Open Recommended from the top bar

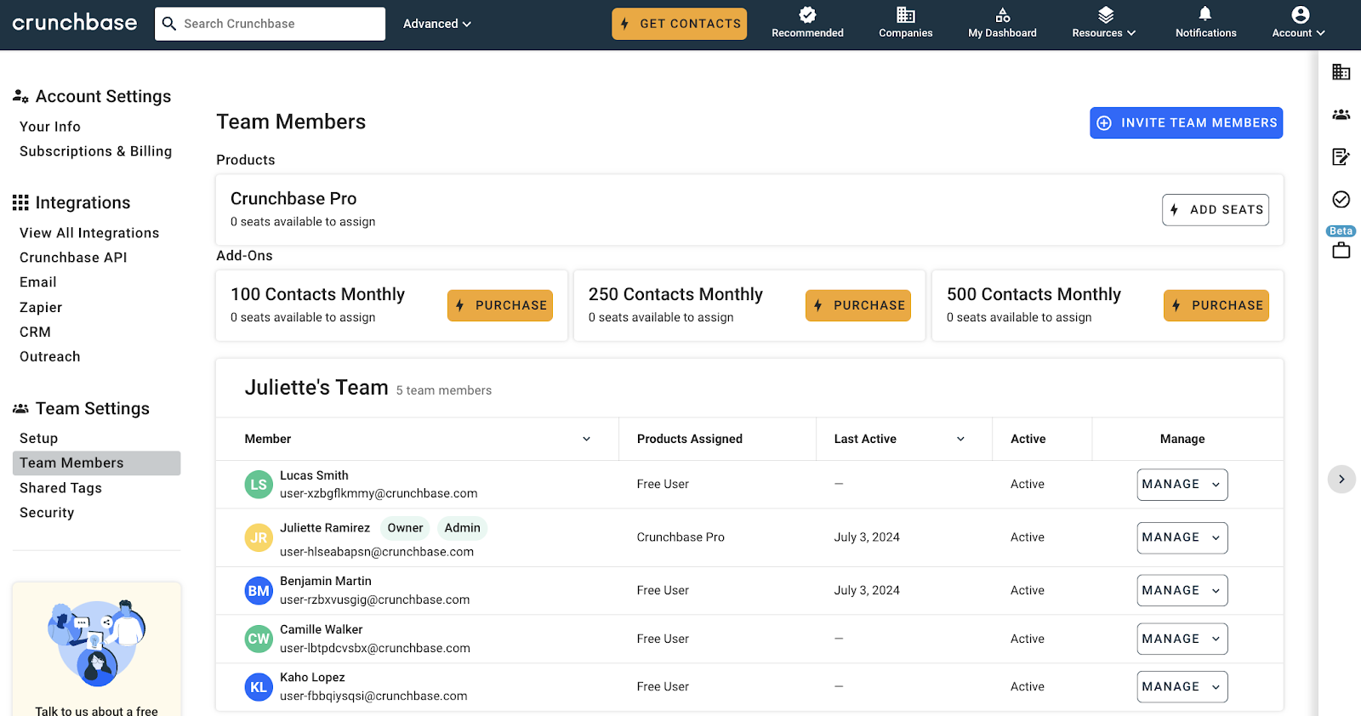(x=807, y=23)
